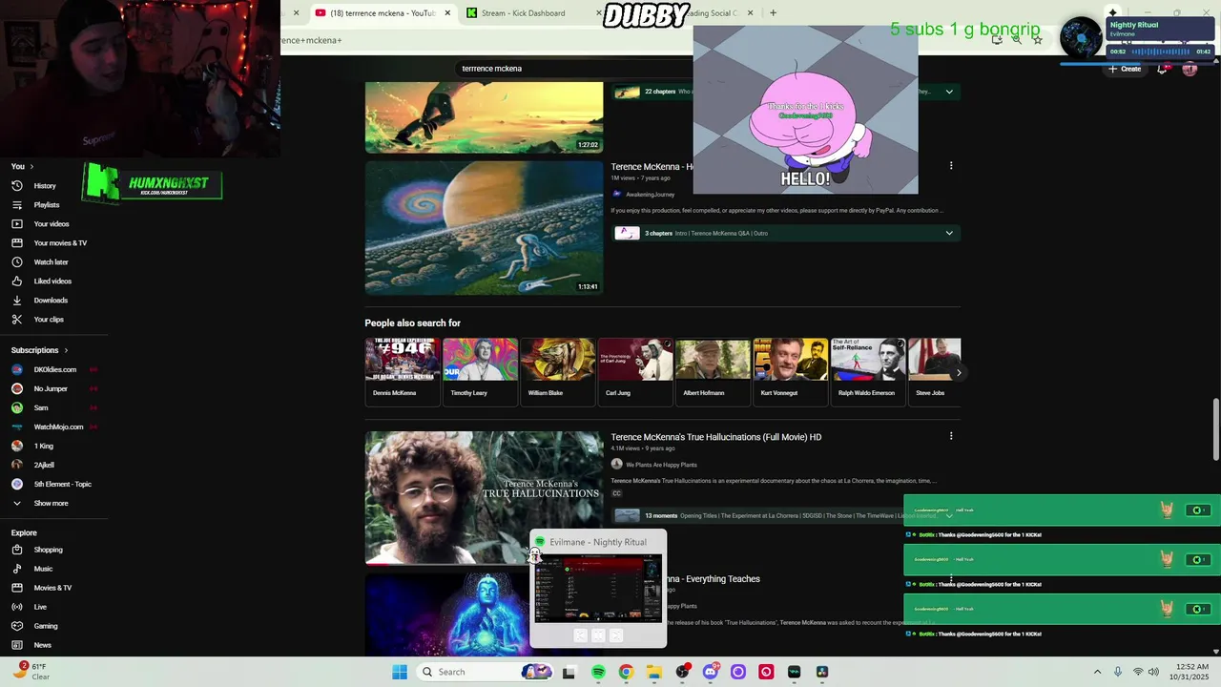Viewport: 1221px width, 687px height.
Task: Open Your clips
Action: coord(49,320)
